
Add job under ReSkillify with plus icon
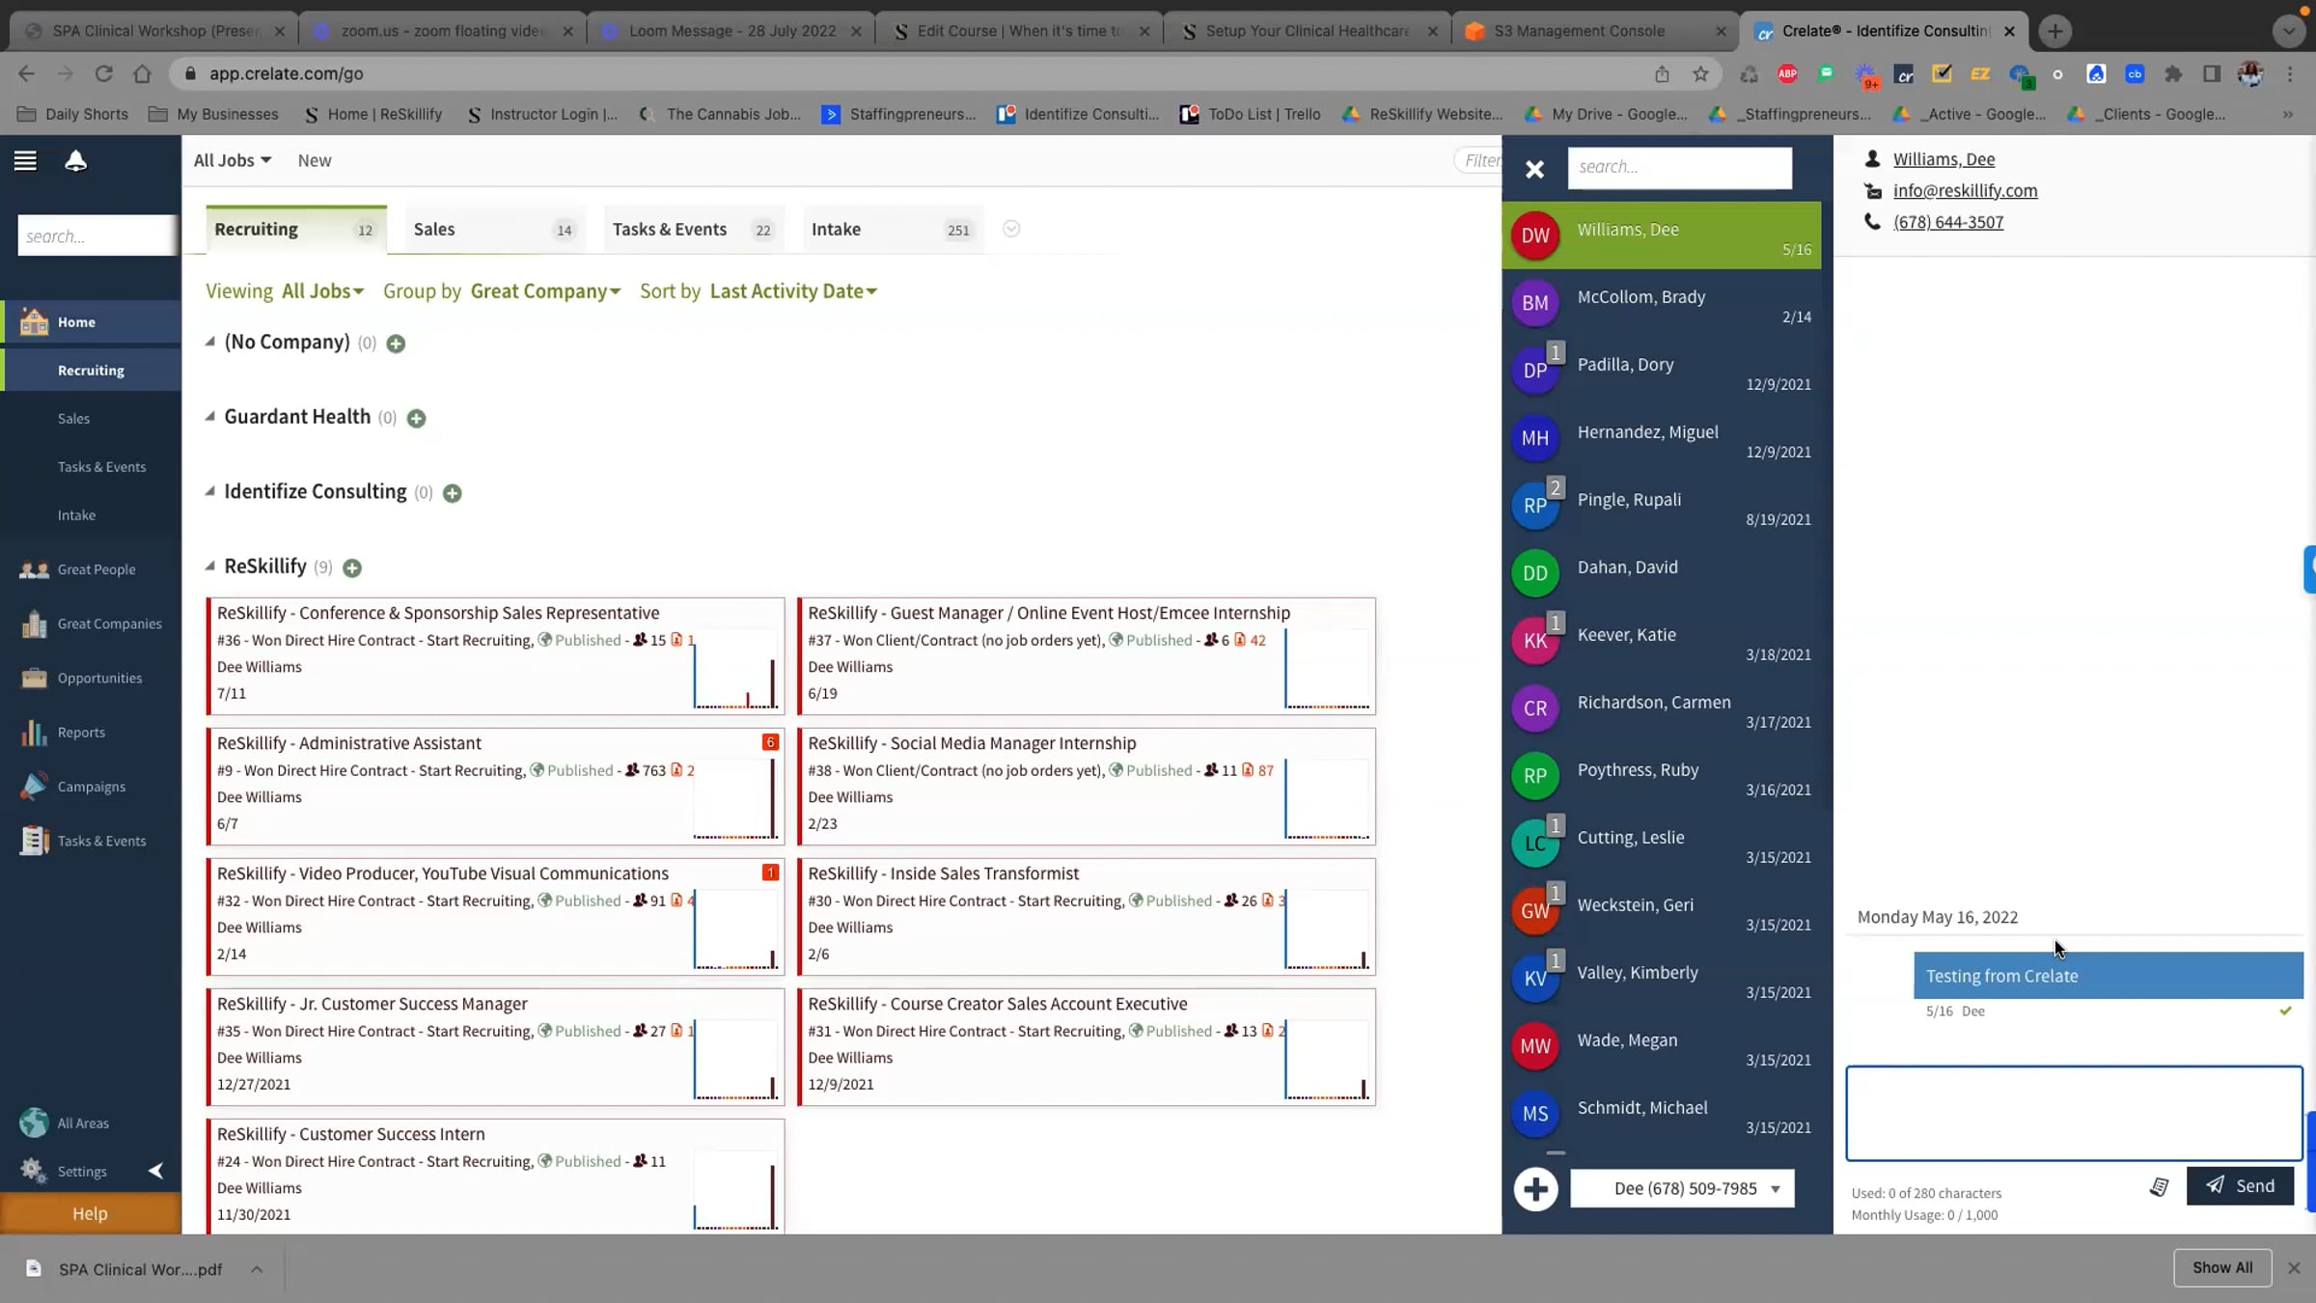(x=352, y=568)
